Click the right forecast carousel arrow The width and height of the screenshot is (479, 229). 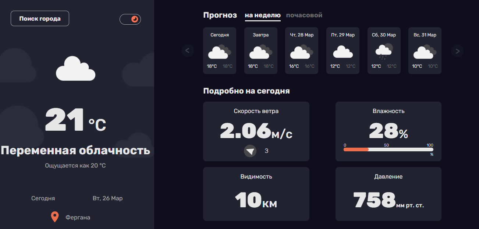457,51
